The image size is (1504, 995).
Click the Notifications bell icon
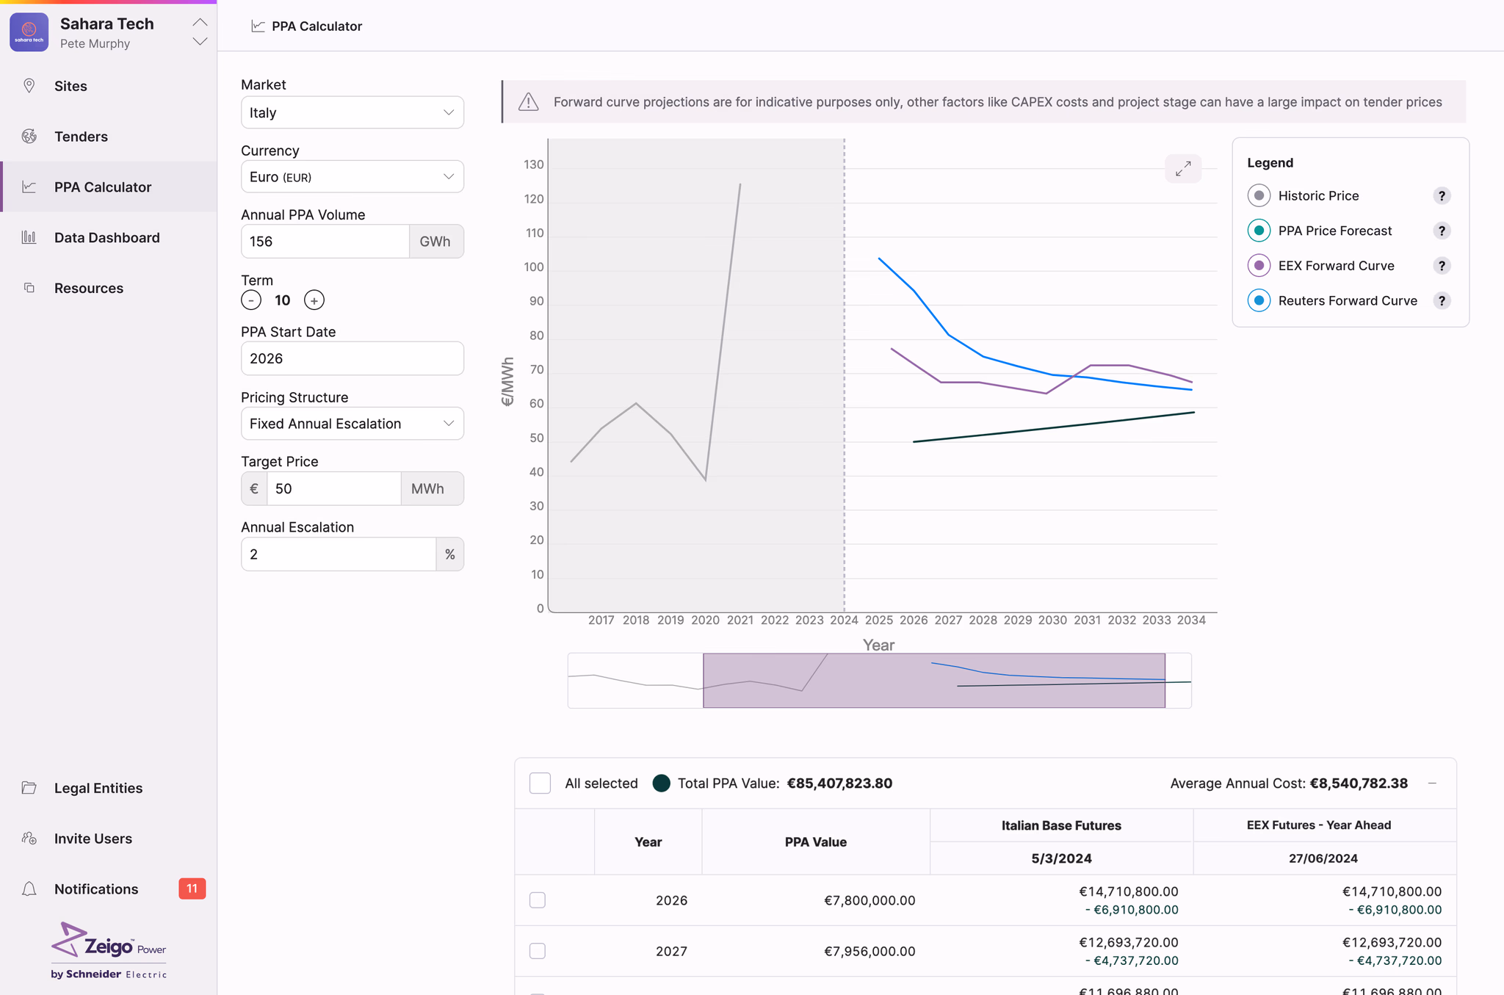pyautogui.click(x=29, y=889)
